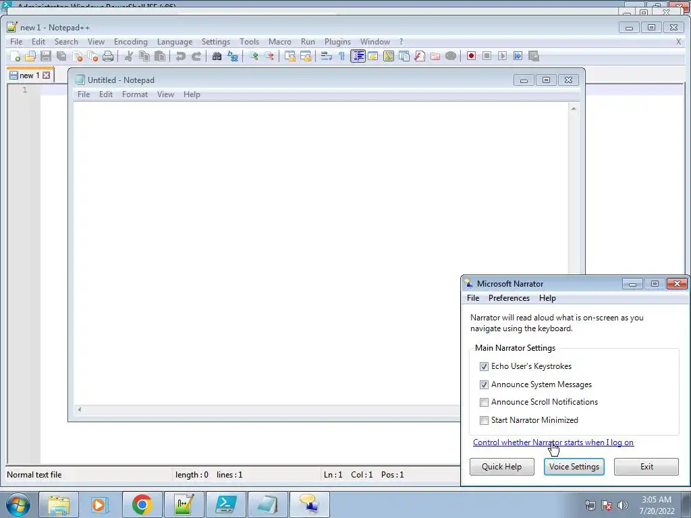
Task: Click the Close document icon in Notepad++ toolbar
Action: [77, 56]
